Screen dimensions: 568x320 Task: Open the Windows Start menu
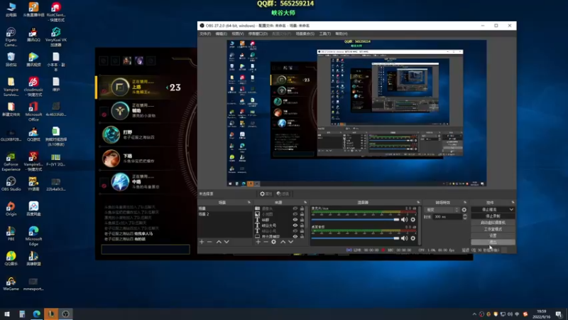pos(7,314)
